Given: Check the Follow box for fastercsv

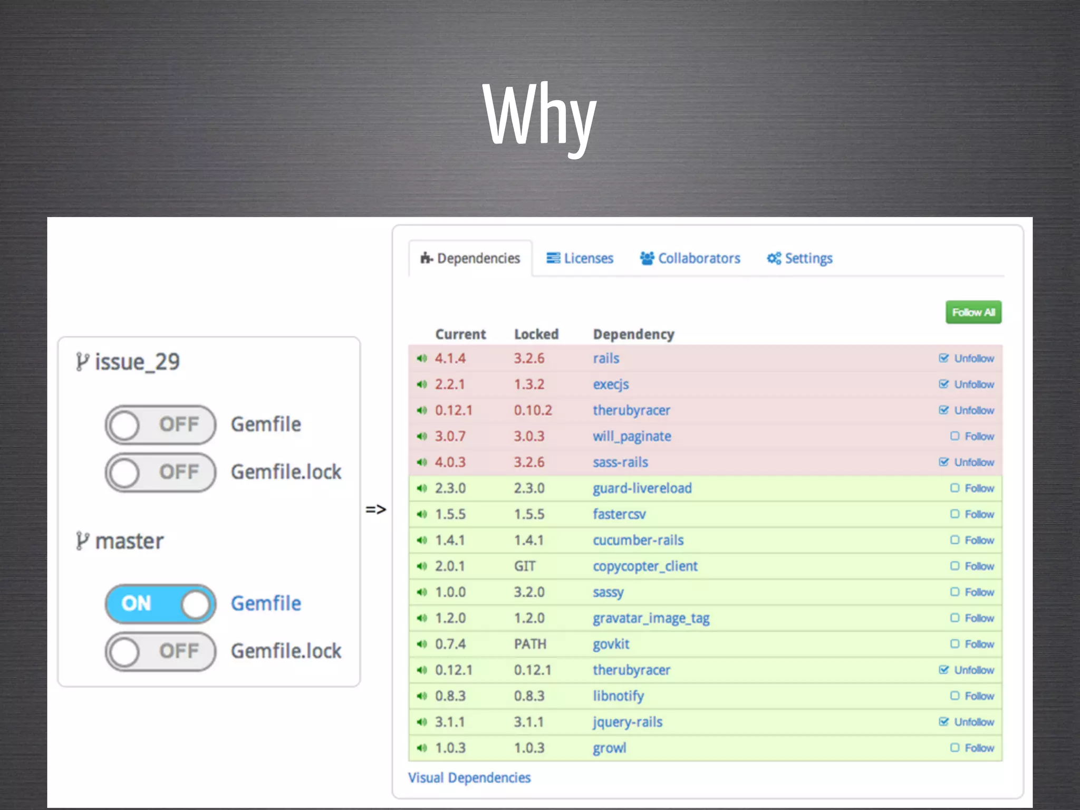Looking at the screenshot, I should tap(954, 514).
